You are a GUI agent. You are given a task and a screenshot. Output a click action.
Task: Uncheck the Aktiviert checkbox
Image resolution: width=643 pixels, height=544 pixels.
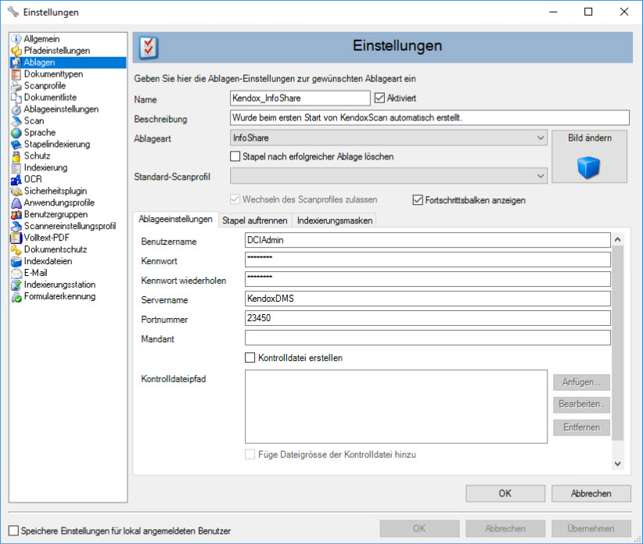380,98
